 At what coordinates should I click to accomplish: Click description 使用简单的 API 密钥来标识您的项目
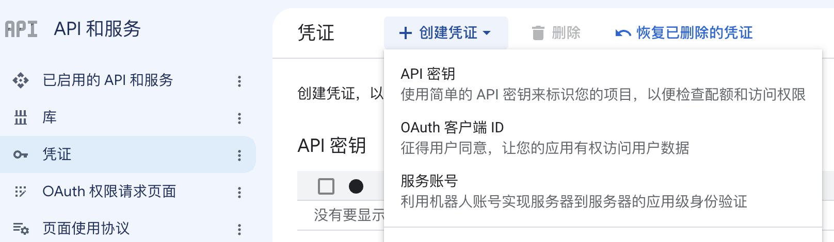click(603, 94)
